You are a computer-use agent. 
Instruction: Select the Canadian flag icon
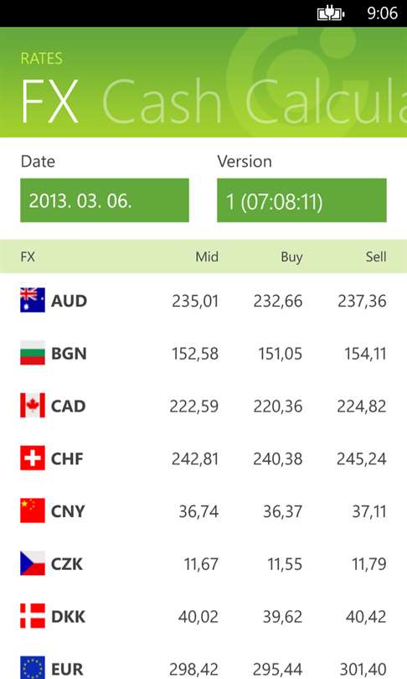point(33,406)
